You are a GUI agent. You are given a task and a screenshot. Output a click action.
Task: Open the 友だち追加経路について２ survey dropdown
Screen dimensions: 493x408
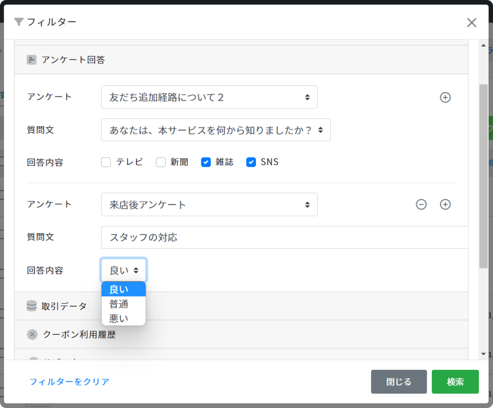(x=209, y=97)
